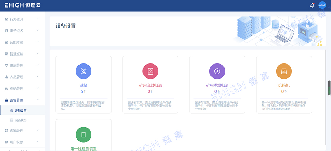Expand the 行为监测 menu chevron

[x=38, y=19]
